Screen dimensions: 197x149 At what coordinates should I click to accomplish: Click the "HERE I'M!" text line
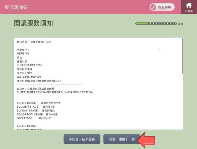23,54
